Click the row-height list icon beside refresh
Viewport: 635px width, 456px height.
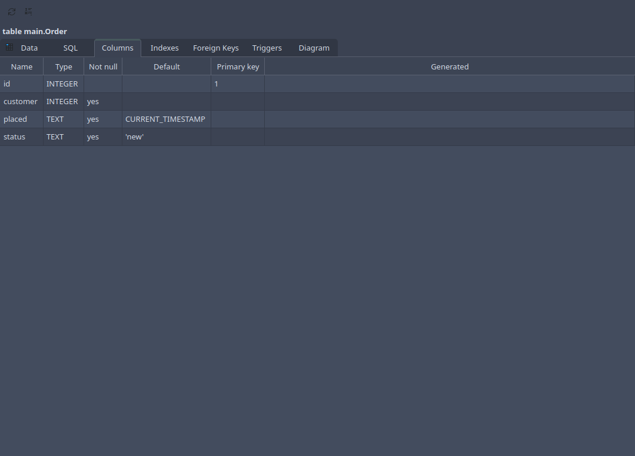click(x=28, y=11)
